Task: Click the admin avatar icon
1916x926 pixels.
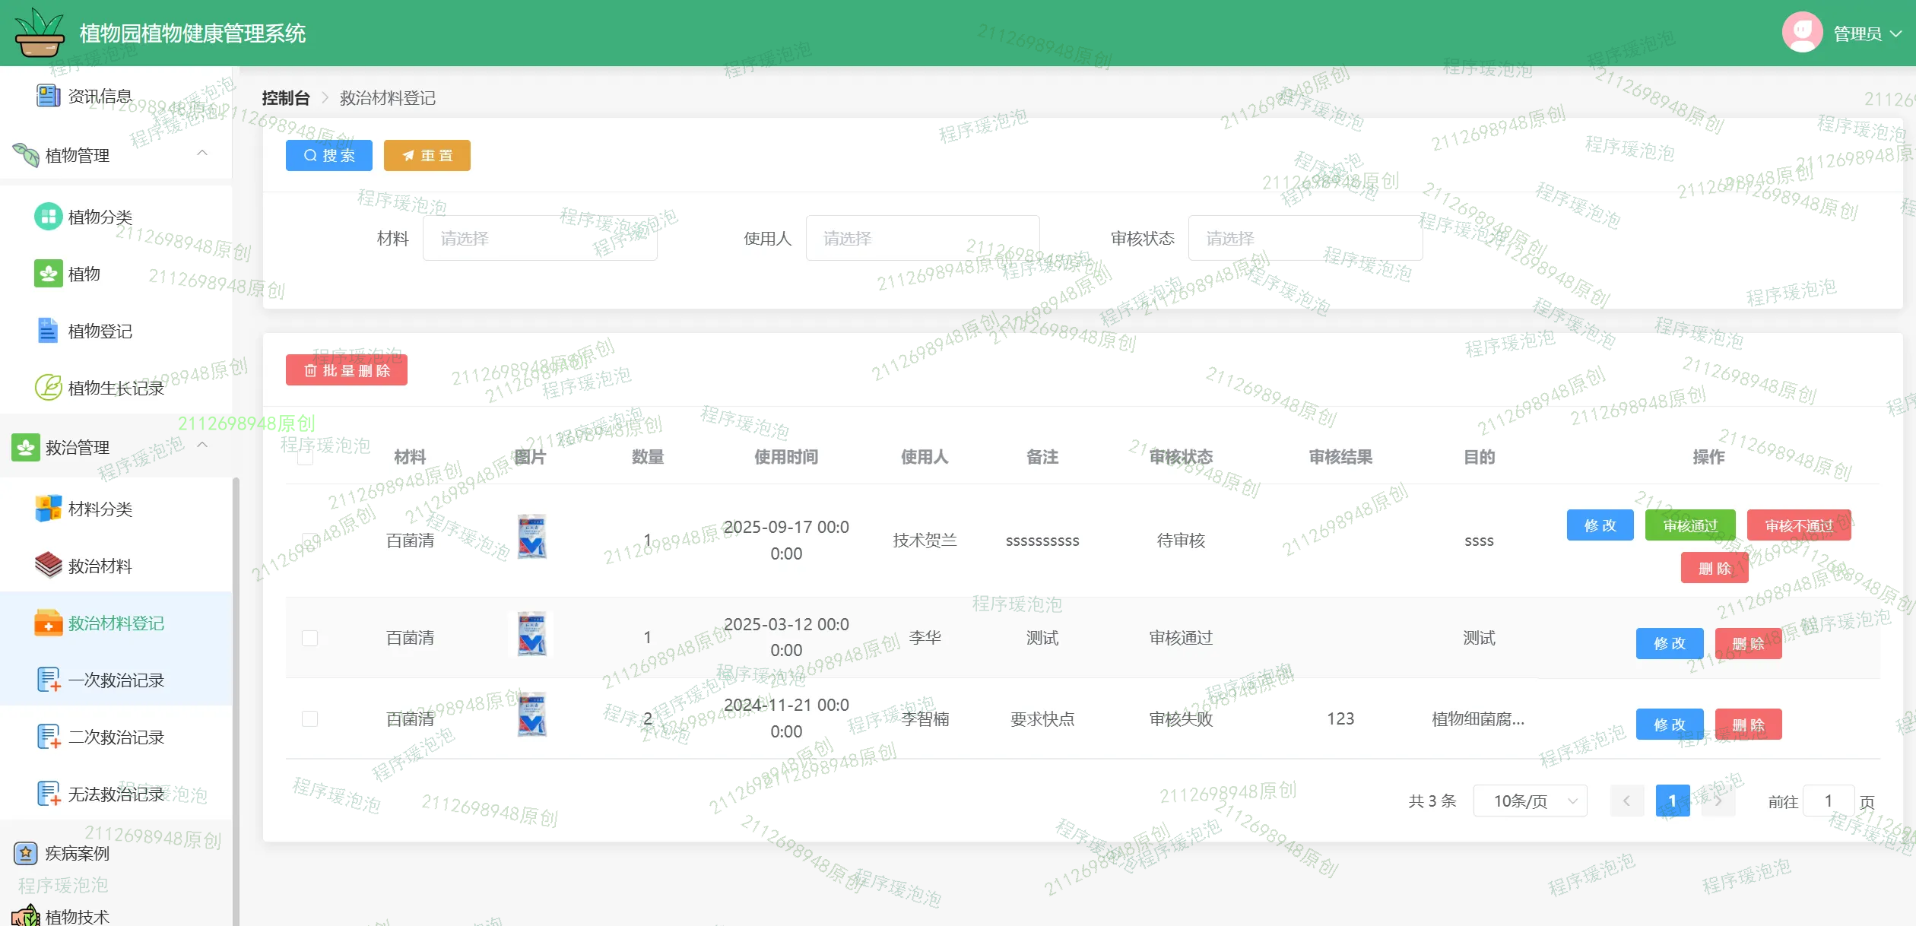Action: [x=1801, y=33]
